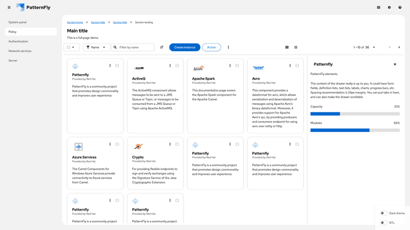Toggle the RTL switch
Image resolution: width=410 pixels, height=230 pixels.
pos(383,223)
